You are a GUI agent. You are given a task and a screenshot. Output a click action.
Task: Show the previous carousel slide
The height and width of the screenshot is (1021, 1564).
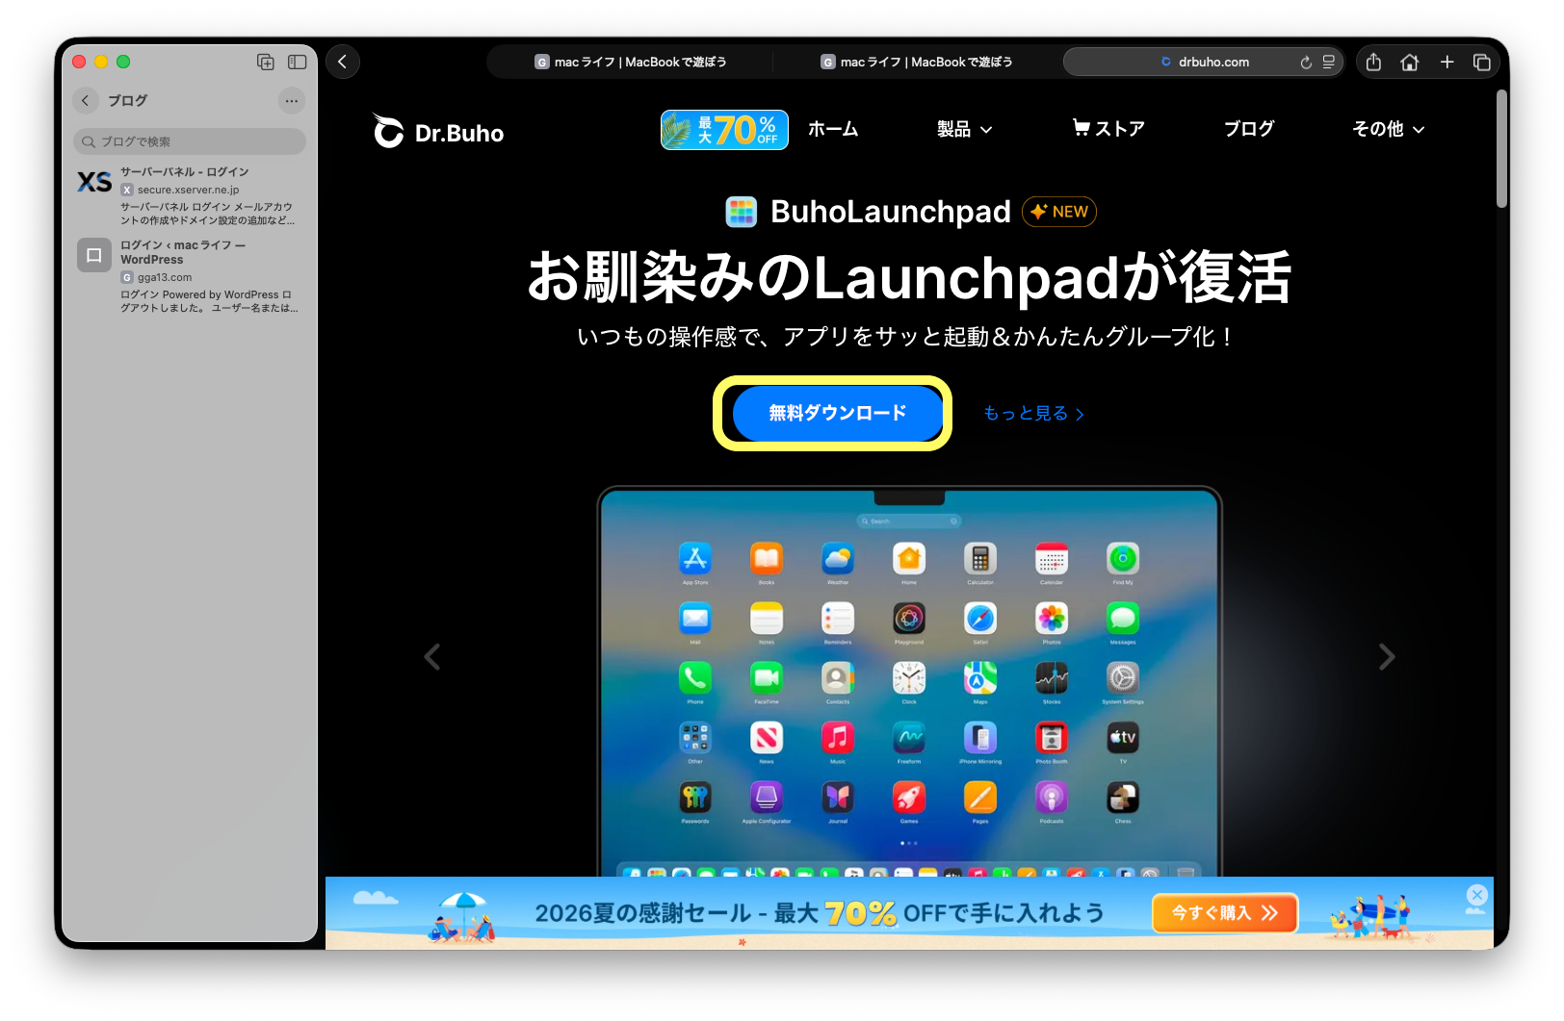[432, 657]
